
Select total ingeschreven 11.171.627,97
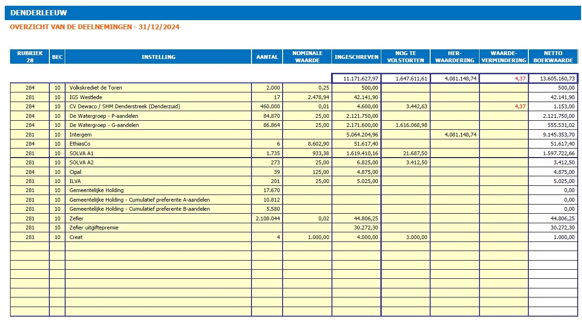(356, 79)
